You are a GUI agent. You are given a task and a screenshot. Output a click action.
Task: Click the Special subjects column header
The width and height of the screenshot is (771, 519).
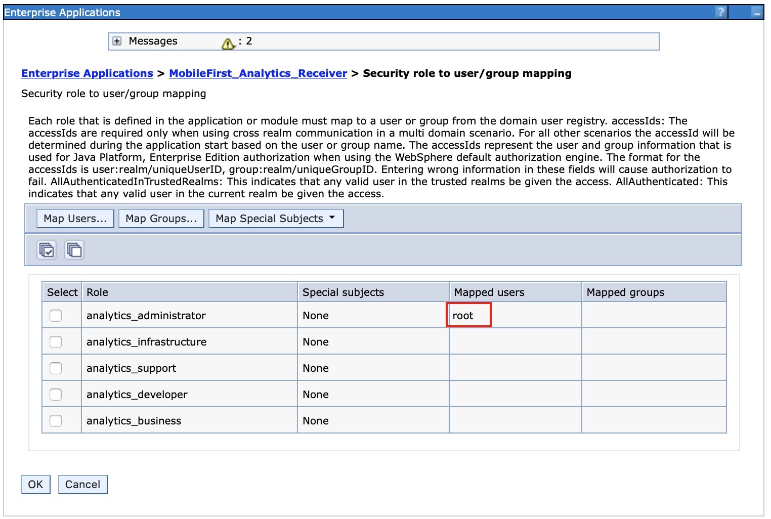point(373,292)
